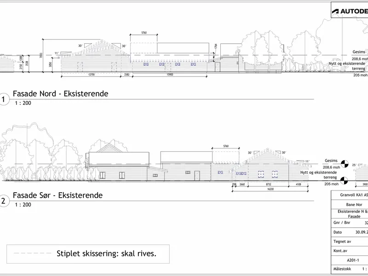Image resolution: width=368 pixels, height=276 pixels.
Task: Select the '5760' dimension above Fasade Sør
Action: pyautogui.click(x=226, y=146)
